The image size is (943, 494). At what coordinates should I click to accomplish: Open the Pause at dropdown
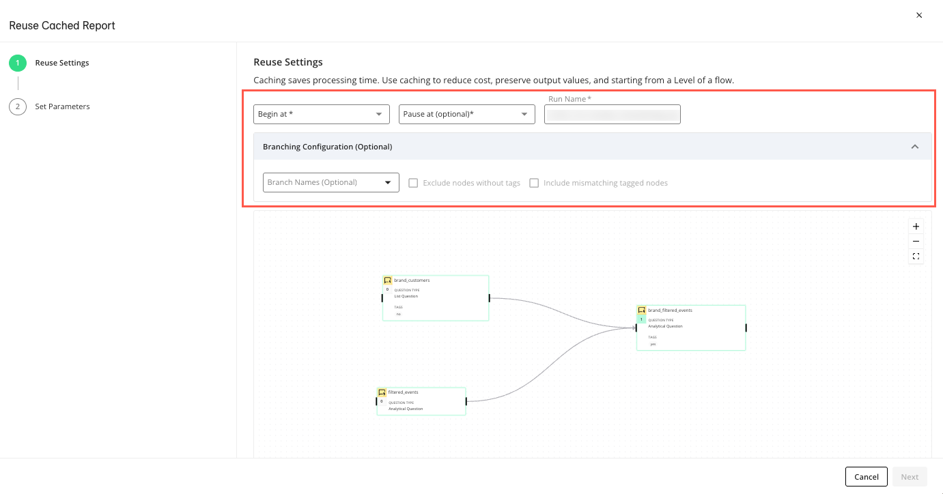[466, 114]
